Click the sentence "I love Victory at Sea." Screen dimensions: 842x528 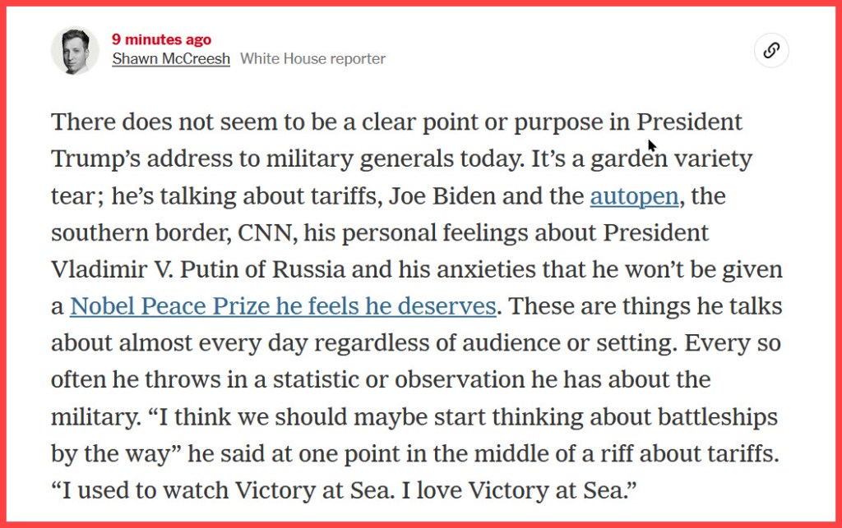[527, 491]
